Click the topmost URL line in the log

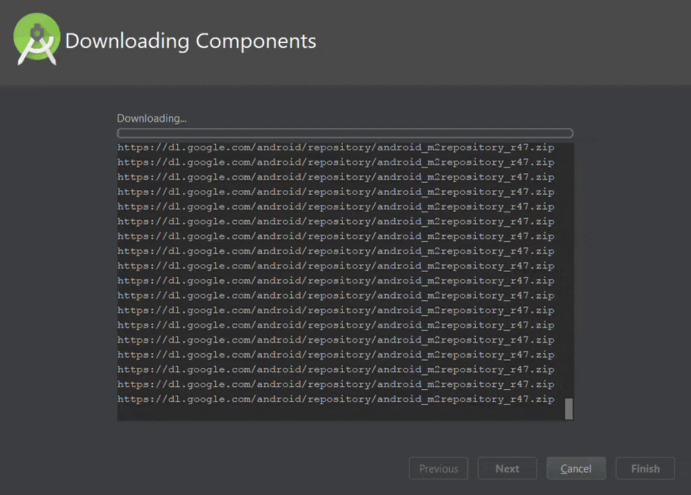click(x=335, y=148)
